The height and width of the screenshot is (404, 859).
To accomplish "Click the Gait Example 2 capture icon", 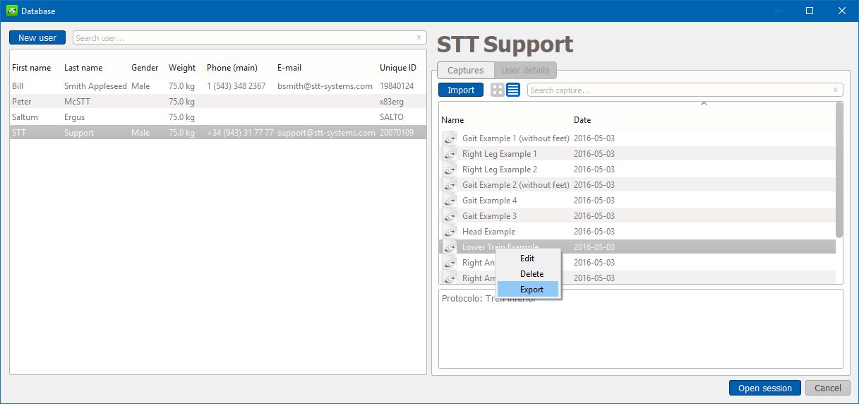I will point(450,185).
